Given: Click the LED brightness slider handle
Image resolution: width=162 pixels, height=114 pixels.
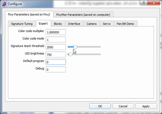Looking at the screenshot, I should (x=70, y=54).
